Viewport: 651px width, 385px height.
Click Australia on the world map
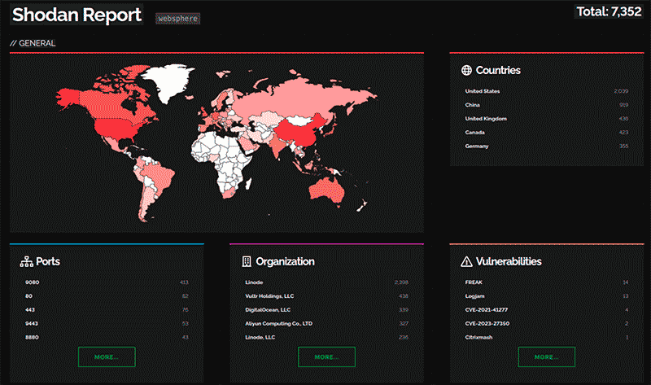[x=327, y=191]
